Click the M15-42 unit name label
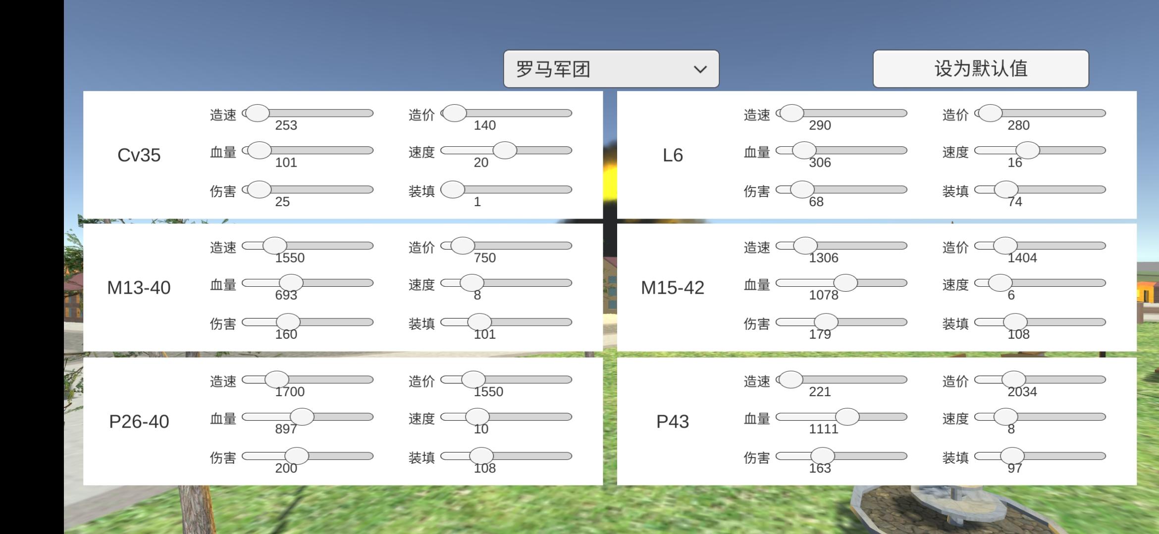This screenshot has height=534, width=1159. point(673,288)
